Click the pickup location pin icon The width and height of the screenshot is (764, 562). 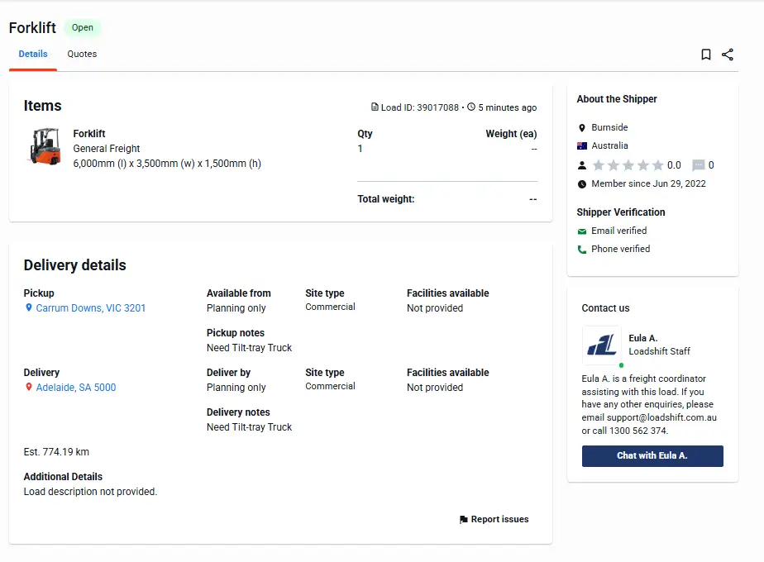30,307
